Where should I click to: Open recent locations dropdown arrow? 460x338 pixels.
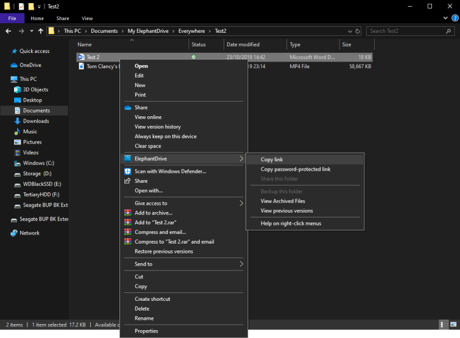[32, 31]
